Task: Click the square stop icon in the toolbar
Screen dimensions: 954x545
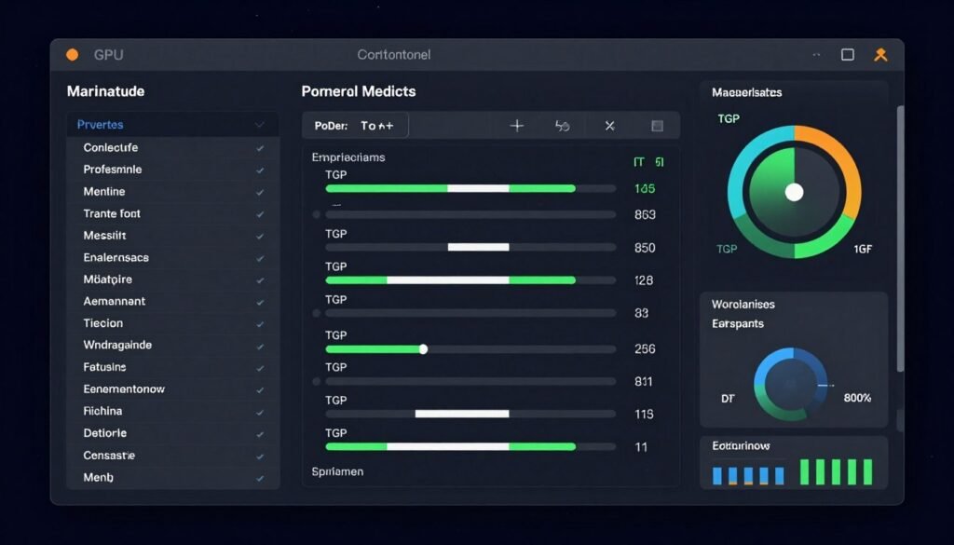Action: 657,126
